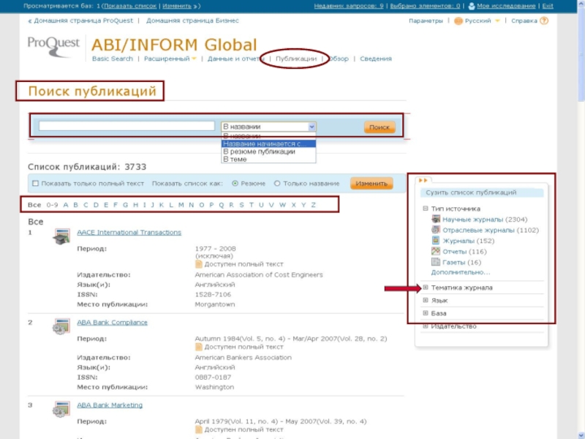
Task: Enable Показать только полный текст checkbox
Action: 35,184
